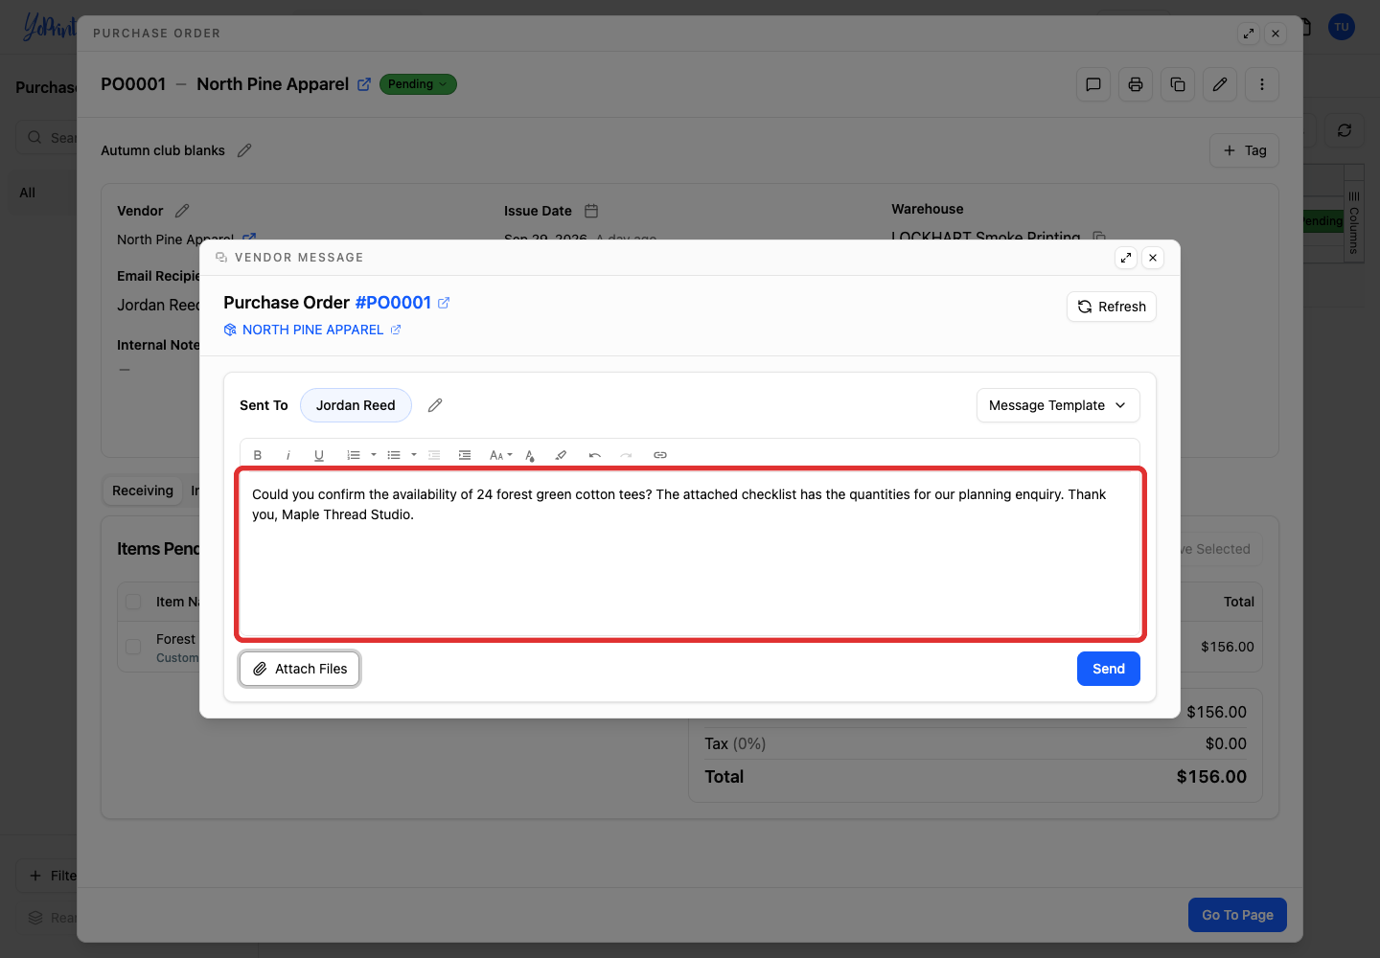Choose text color in the editor toolbar
Screen dimensions: 1380x958
(x=530, y=455)
